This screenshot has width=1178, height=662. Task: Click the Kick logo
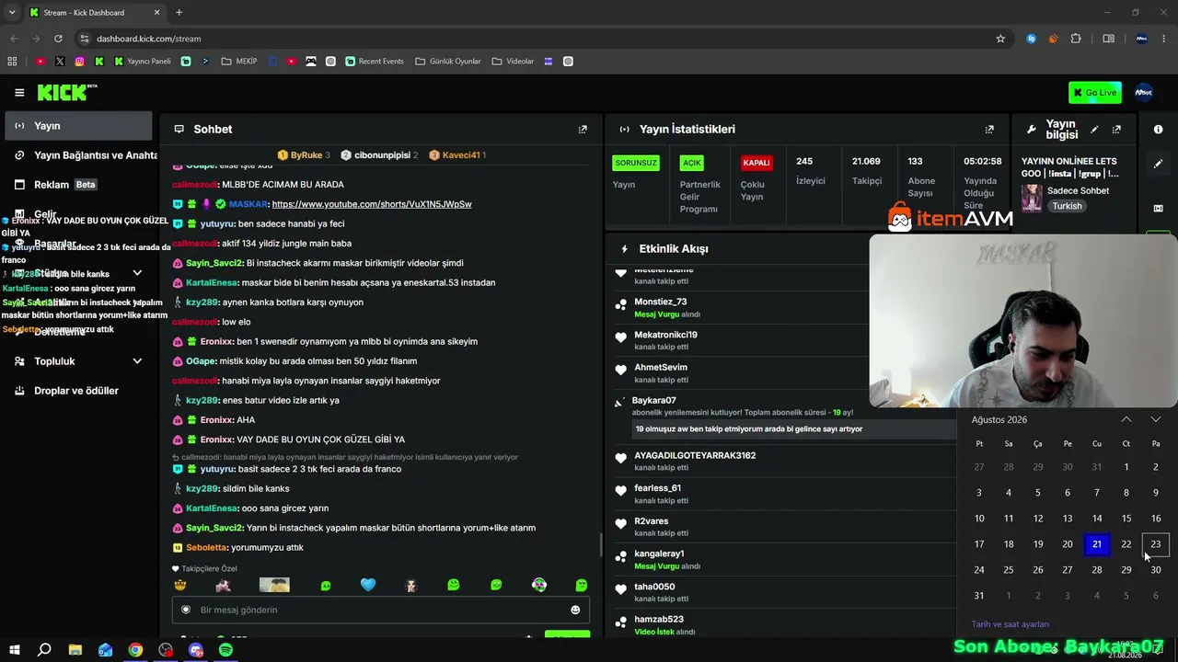(x=66, y=92)
